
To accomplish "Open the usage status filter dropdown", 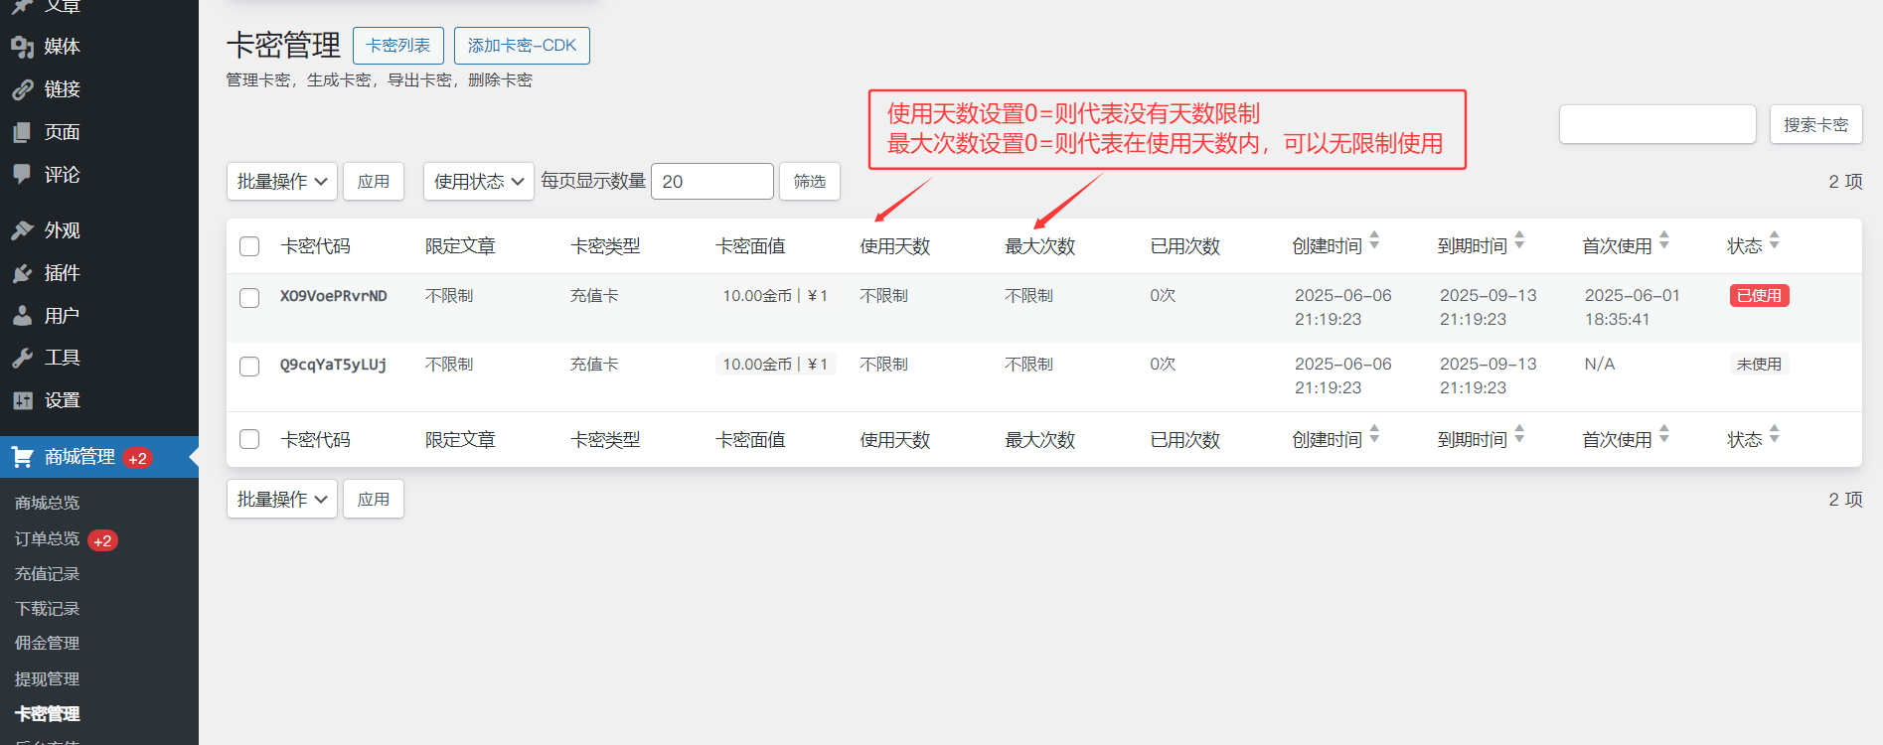I will click(x=478, y=182).
